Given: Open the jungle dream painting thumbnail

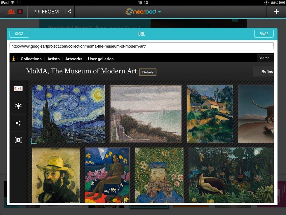Looking at the screenshot, I should pyautogui.click(x=231, y=175).
